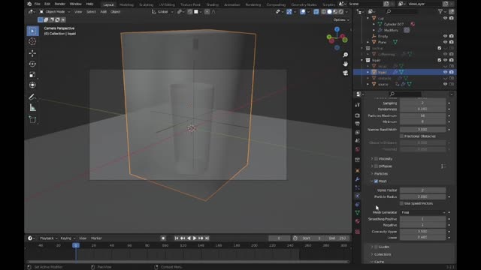Screen dimensions: 481x270
Task: Open the Render menu
Action: pos(60,4)
